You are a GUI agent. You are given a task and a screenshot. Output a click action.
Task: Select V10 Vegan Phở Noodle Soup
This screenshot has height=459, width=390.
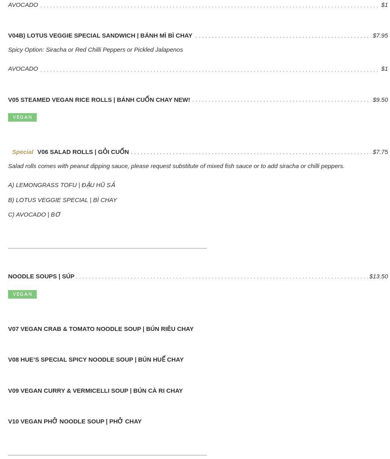pyautogui.click(x=75, y=421)
